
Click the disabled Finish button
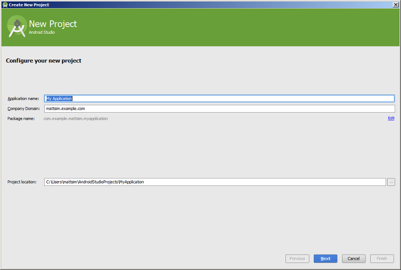point(382,259)
